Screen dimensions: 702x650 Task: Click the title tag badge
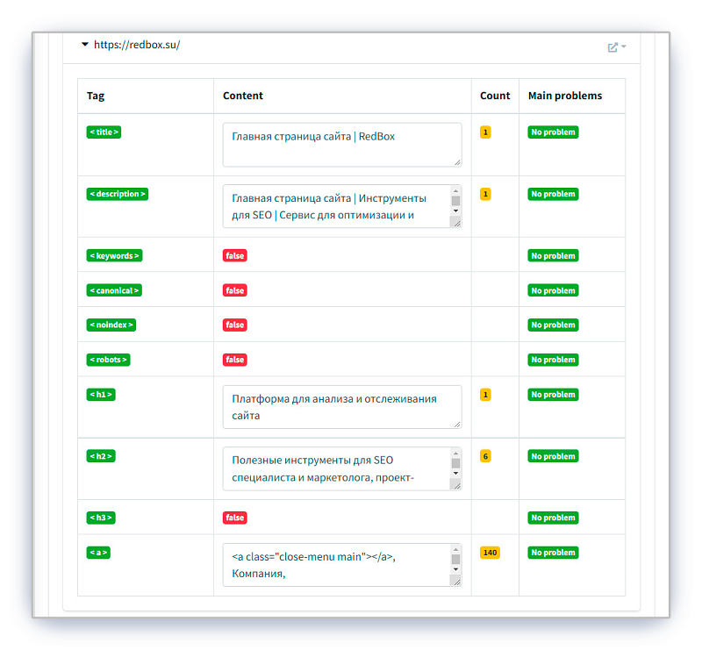pyautogui.click(x=104, y=132)
